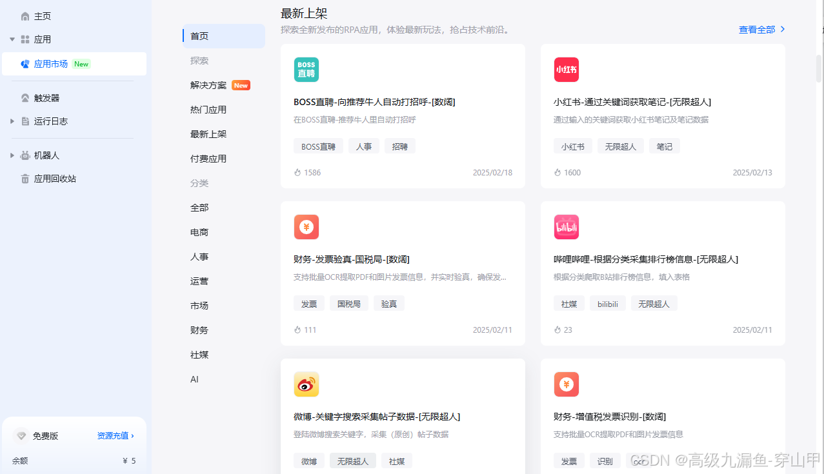Select the 首页 tab

[224, 36]
